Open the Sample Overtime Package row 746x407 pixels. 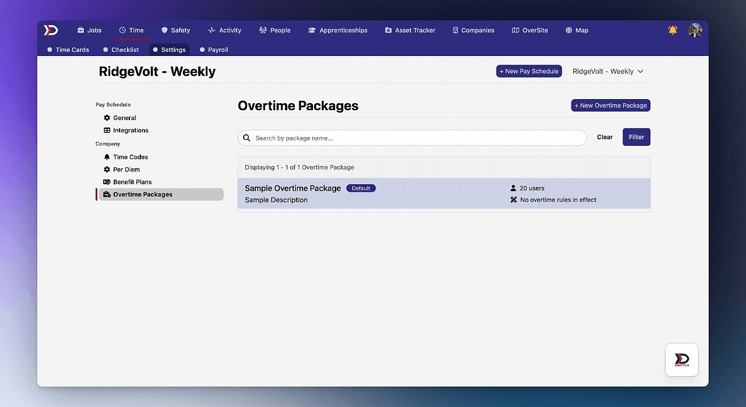(444, 194)
